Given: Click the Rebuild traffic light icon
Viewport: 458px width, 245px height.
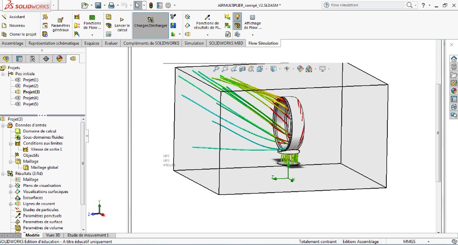Looking at the screenshot, I should 151,5.
